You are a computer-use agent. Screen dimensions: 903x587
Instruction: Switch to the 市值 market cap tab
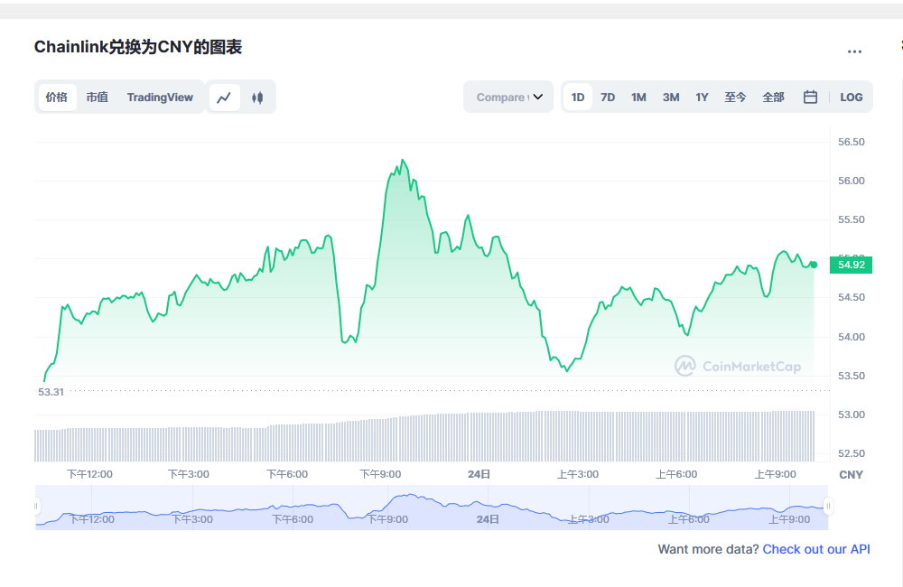98,98
